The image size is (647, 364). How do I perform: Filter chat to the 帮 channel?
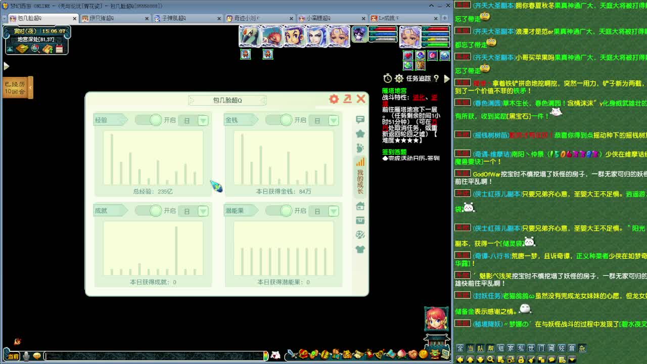tap(490, 348)
